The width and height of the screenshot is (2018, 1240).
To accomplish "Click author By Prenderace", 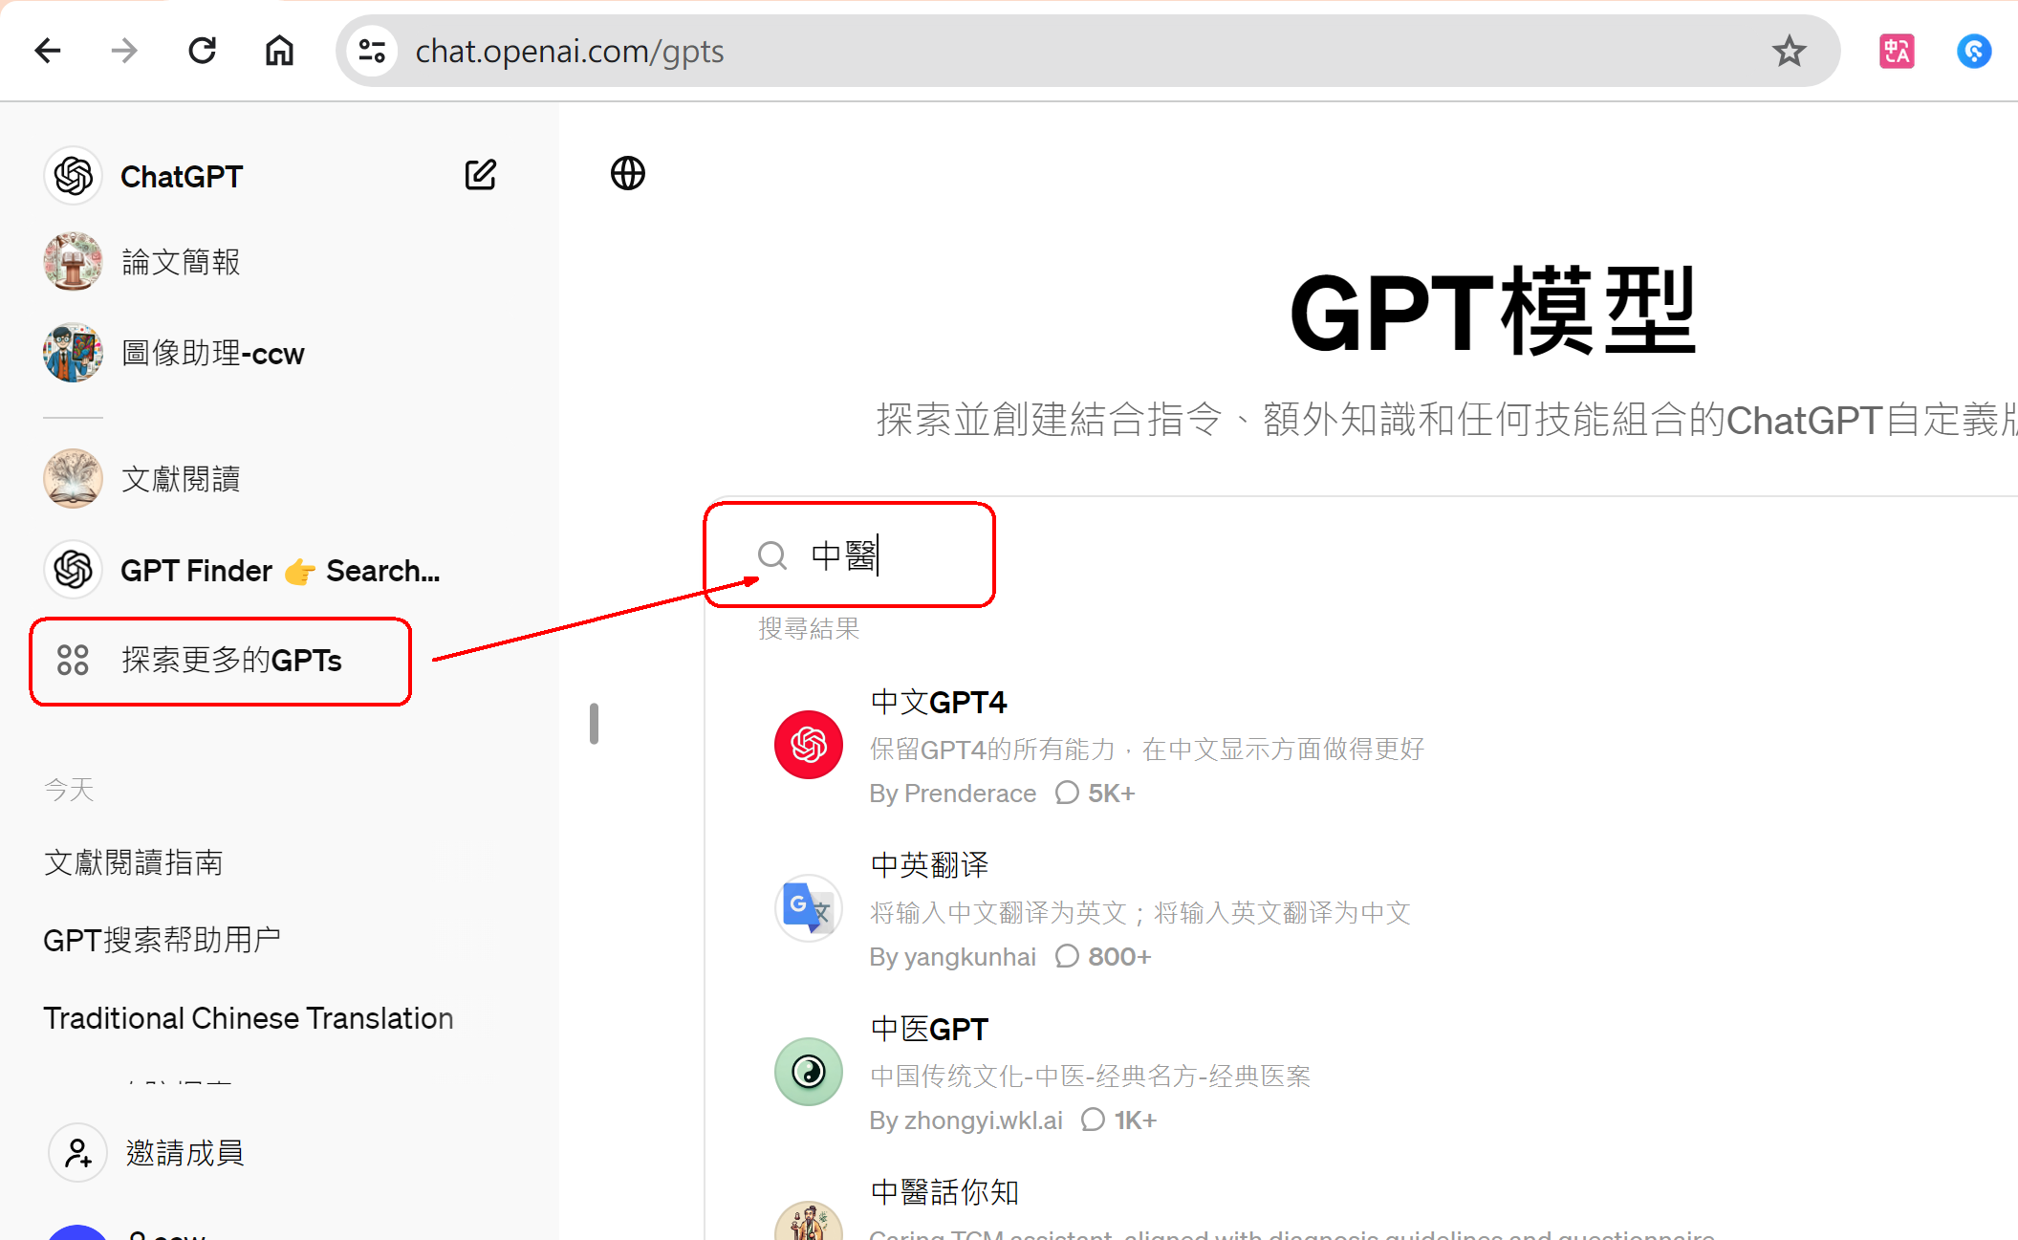I will (952, 794).
